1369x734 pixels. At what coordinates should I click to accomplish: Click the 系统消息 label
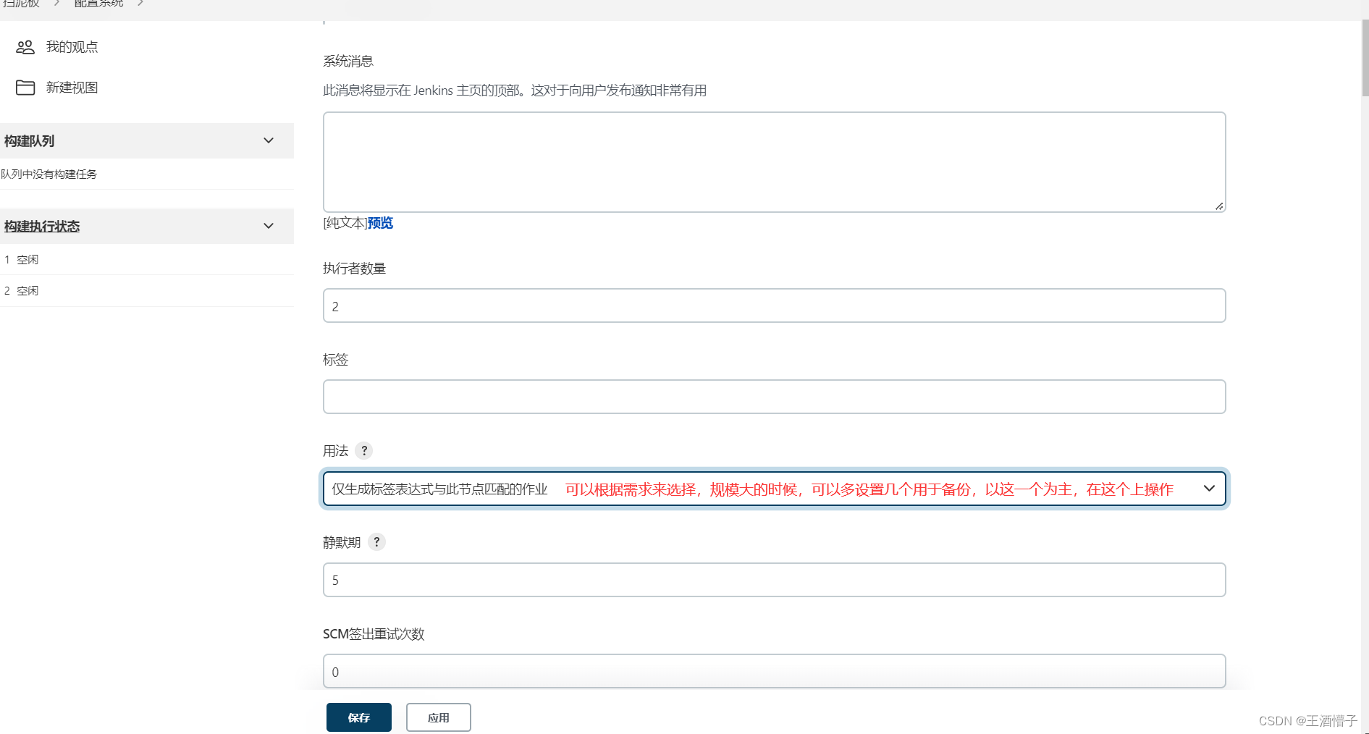pos(348,61)
